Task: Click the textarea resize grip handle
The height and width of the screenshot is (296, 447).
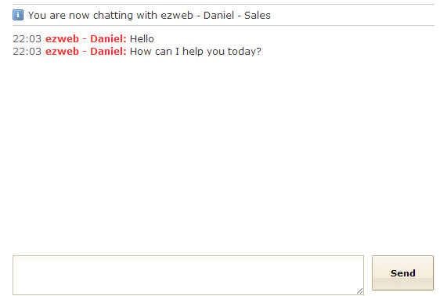Action: (360, 291)
